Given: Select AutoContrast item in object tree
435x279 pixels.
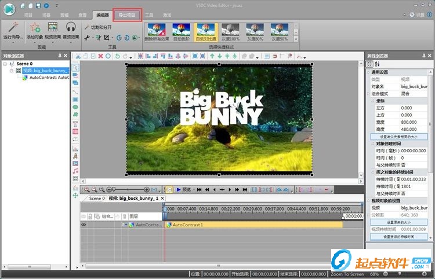Looking at the screenshot, I should (46, 78).
